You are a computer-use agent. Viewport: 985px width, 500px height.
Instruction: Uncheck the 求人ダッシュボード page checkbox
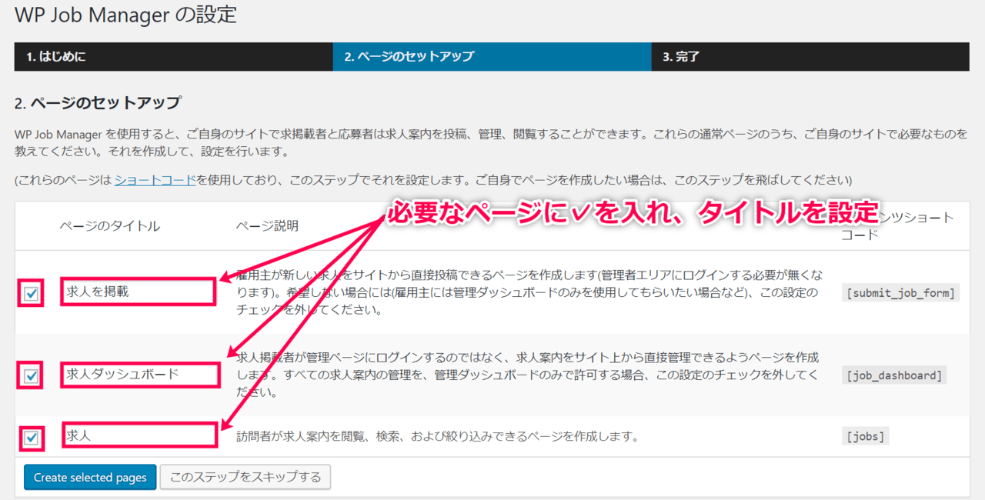31,376
